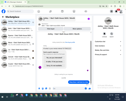Expand Privacy & support section
The height and width of the screenshot is (101, 126).
108,55
